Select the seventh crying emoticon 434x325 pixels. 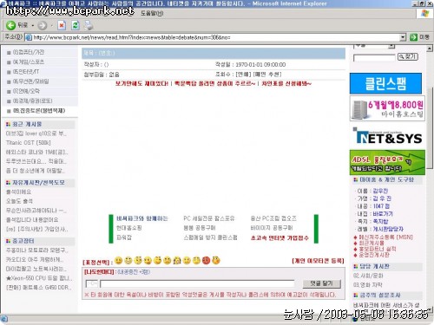[177, 261]
